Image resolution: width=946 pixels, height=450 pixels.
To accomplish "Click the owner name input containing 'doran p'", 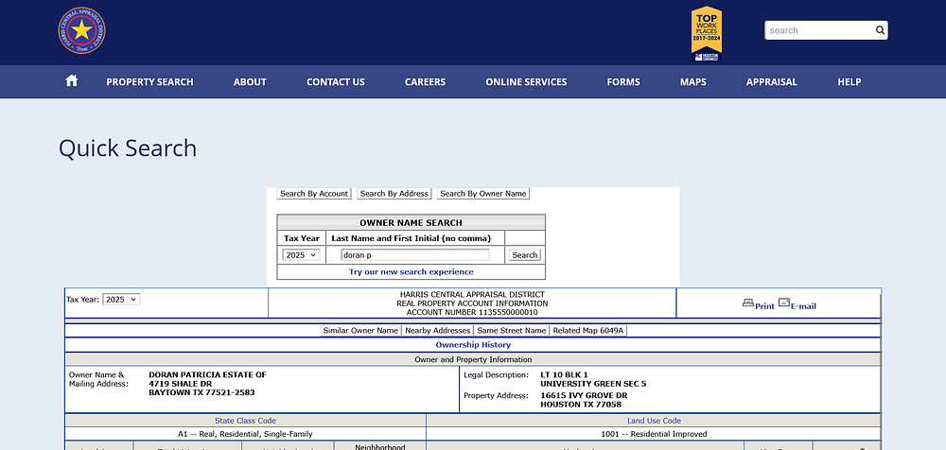I will click(x=415, y=255).
